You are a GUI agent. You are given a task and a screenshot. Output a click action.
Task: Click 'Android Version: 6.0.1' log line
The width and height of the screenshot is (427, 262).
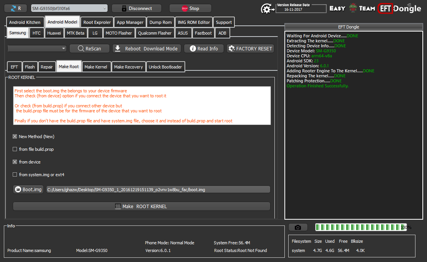(308, 66)
